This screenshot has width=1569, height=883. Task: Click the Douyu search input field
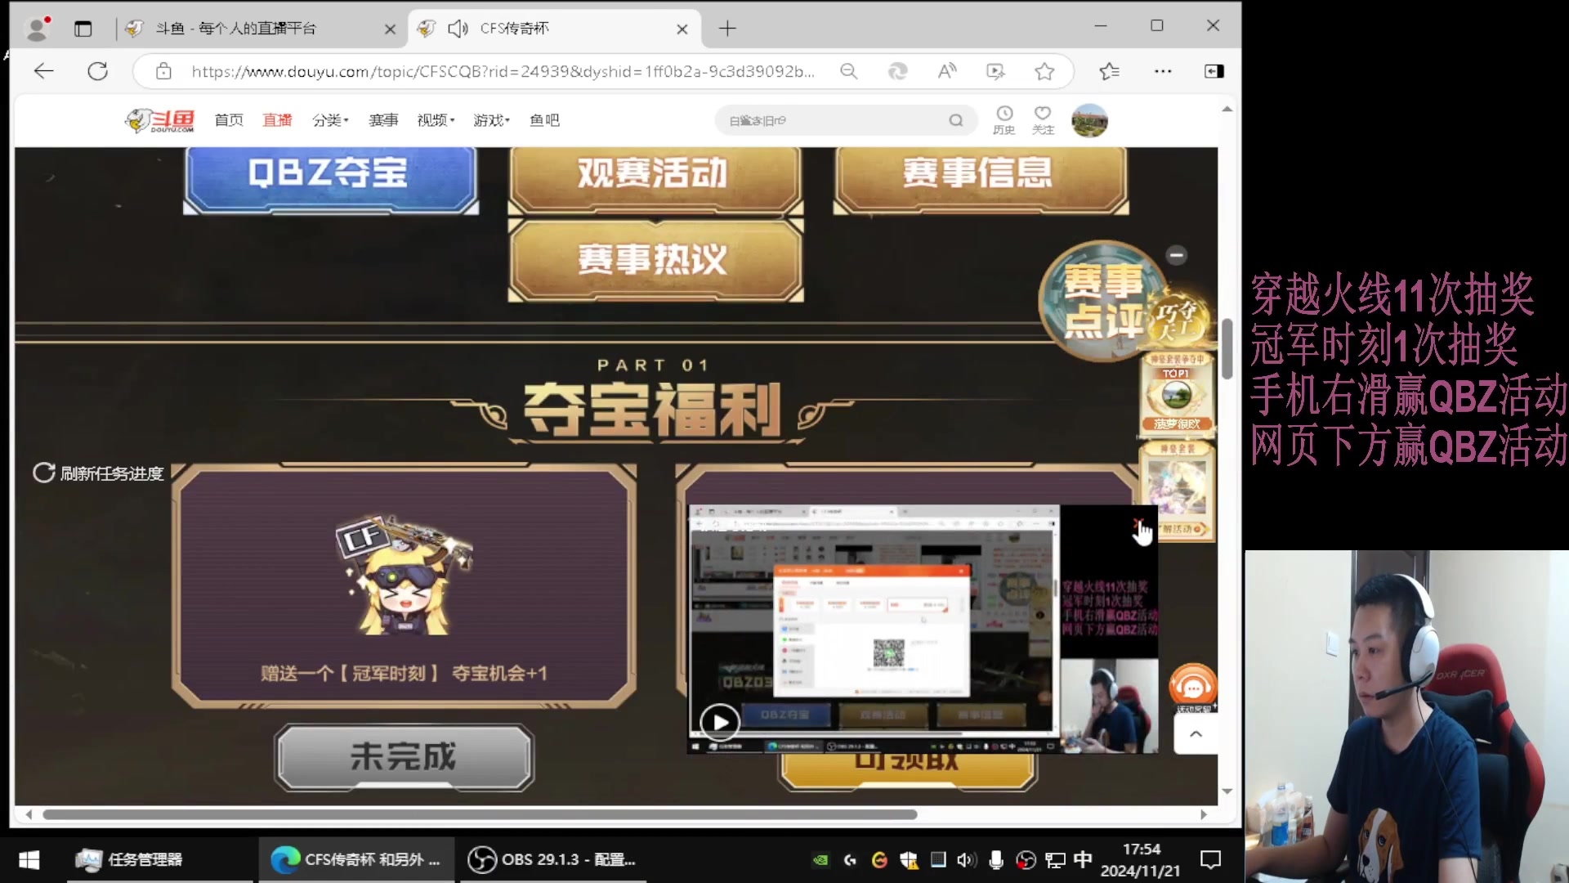[835, 120]
